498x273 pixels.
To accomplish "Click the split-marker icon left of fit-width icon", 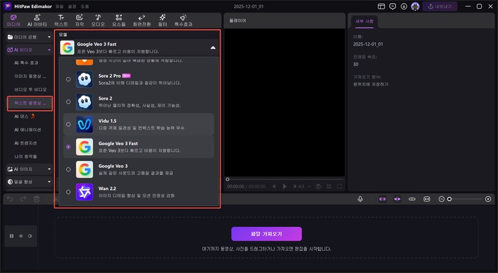I will click(x=412, y=199).
